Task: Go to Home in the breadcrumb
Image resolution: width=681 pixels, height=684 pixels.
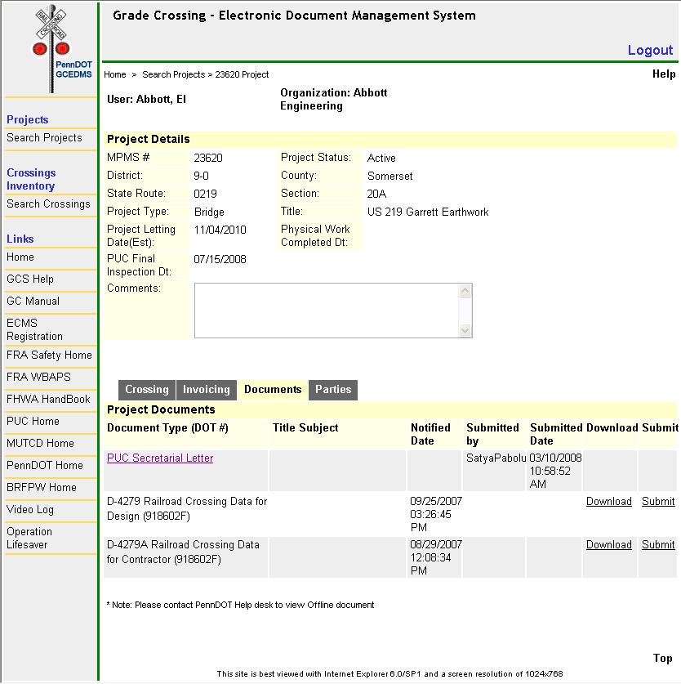Action: [x=114, y=74]
